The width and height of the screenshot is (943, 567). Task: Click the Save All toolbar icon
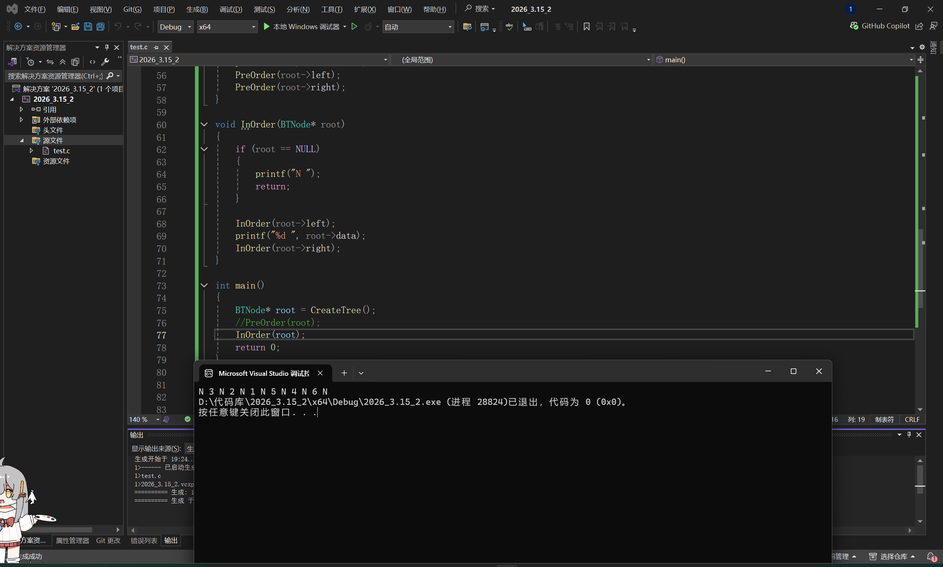101,27
